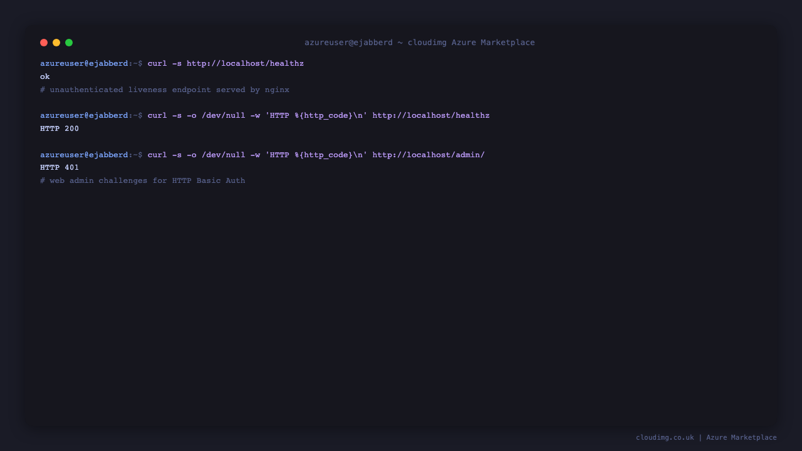Click the red close window dot
The width and height of the screenshot is (802, 451).
pyautogui.click(x=44, y=43)
